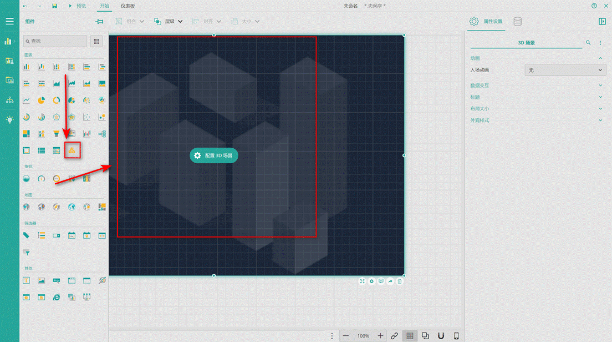Open the 层级 dropdown in the toolbar
This screenshot has height=342, width=612.
click(169, 22)
